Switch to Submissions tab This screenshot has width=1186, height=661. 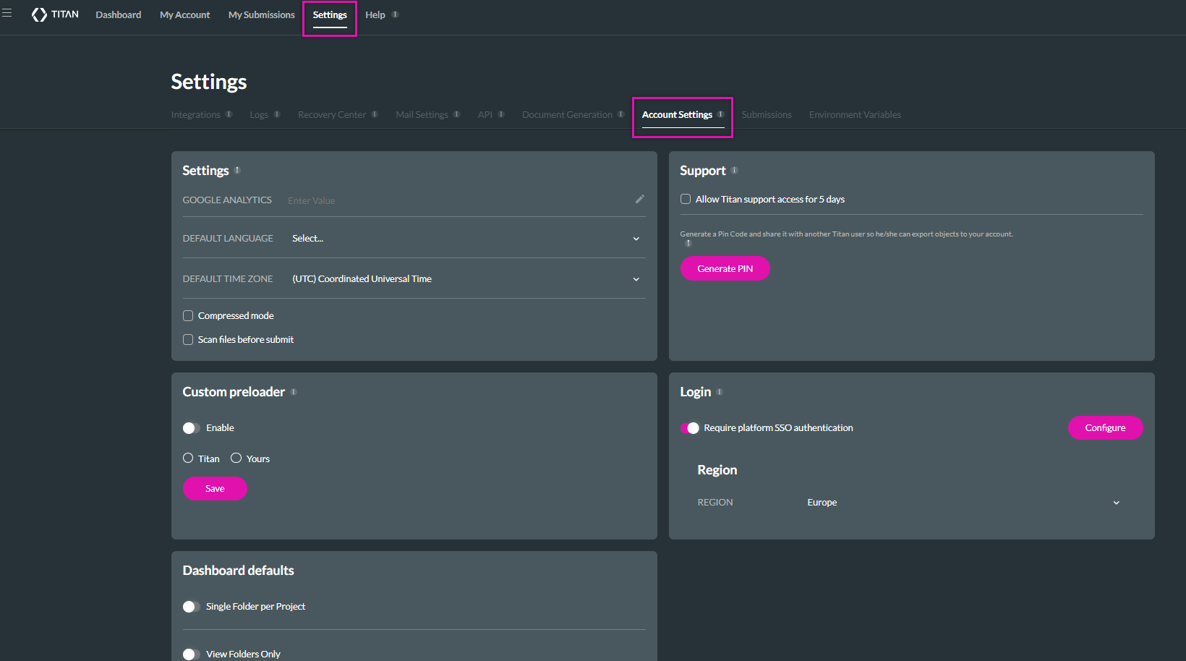(767, 114)
